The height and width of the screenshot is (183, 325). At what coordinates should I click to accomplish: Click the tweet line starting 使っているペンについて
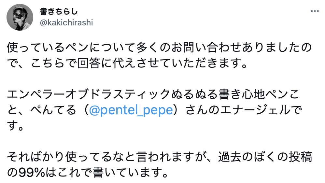tap(159, 48)
